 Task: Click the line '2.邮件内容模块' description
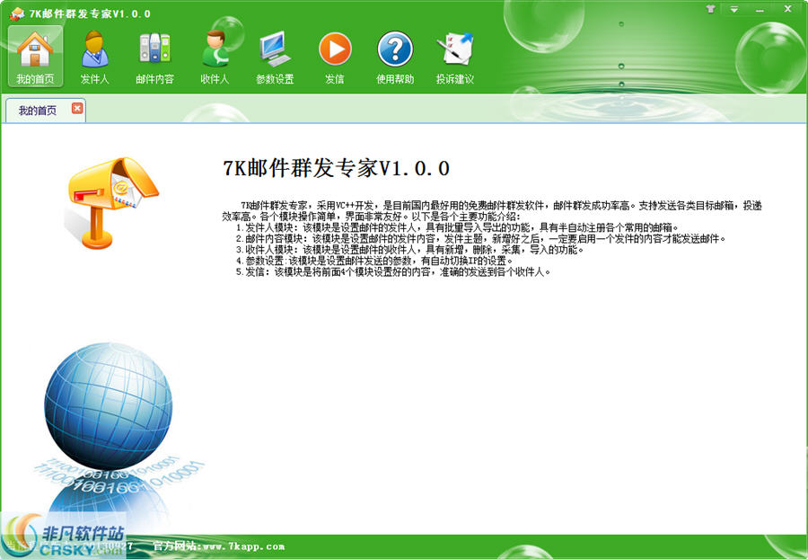pyautogui.click(x=481, y=239)
